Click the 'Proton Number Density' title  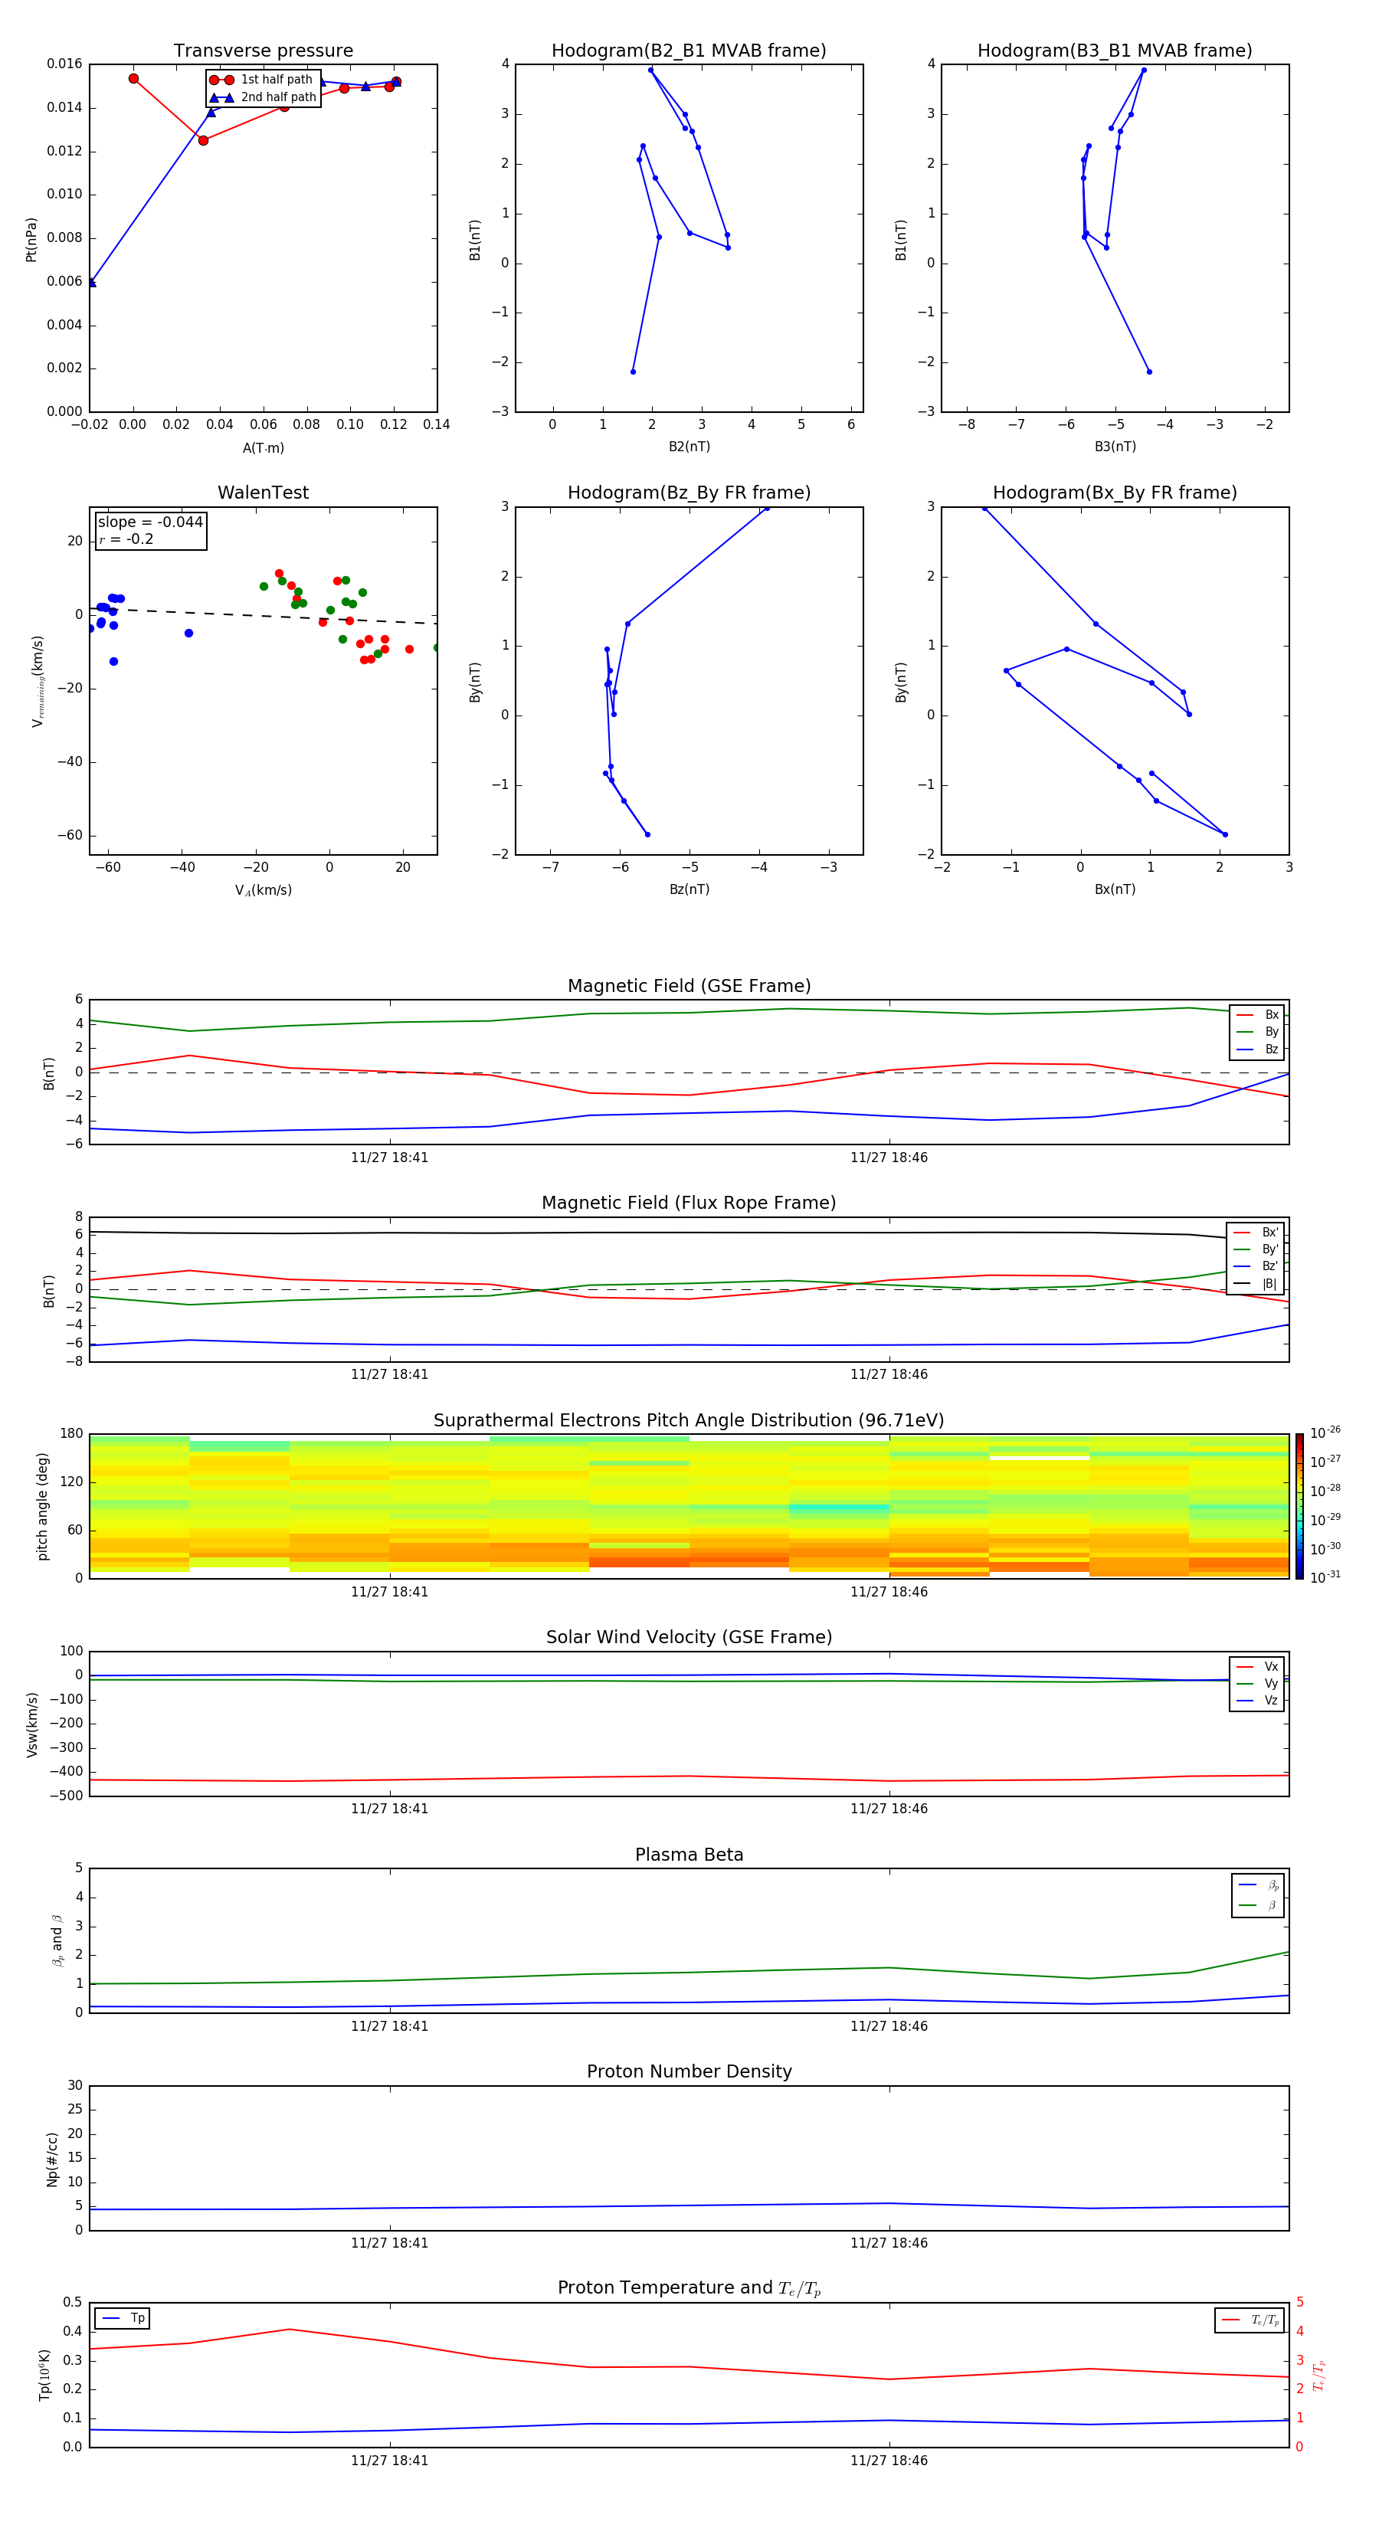689,2071
